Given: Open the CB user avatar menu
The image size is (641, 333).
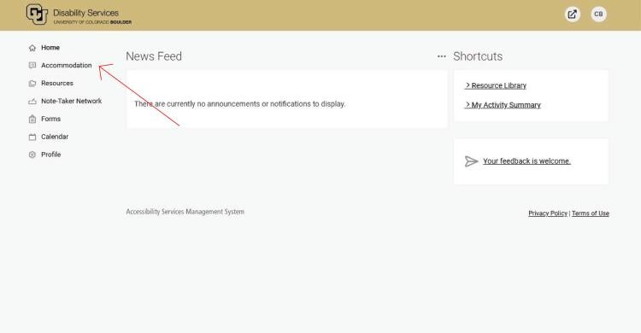Looking at the screenshot, I should tap(598, 15).
